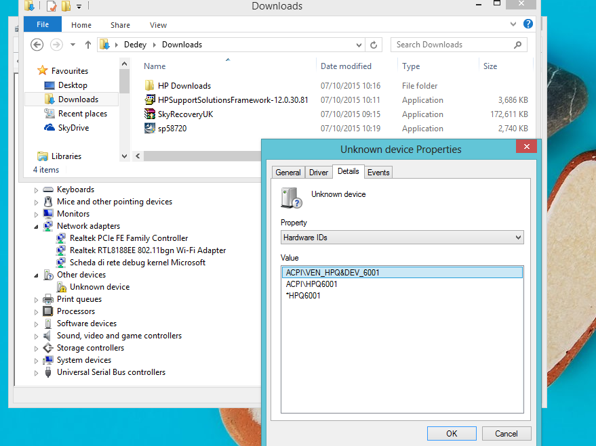The width and height of the screenshot is (596, 446).
Task: Select Scheda di rete debug kernel Microsoft
Action: click(x=138, y=263)
